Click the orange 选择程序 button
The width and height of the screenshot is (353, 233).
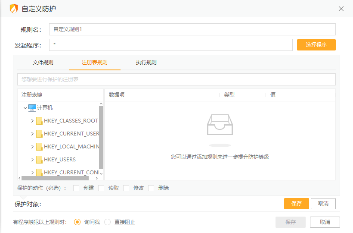[x=316, y=45]
